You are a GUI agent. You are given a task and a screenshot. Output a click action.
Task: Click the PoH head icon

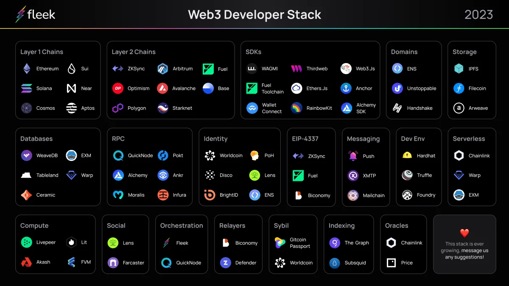[255, 155]
